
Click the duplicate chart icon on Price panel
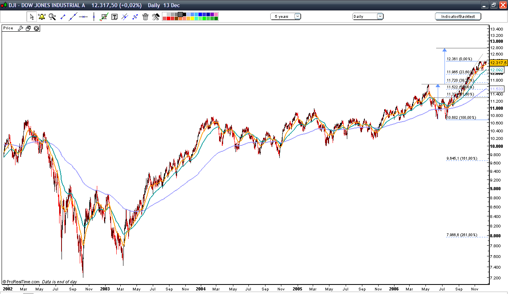28,28
